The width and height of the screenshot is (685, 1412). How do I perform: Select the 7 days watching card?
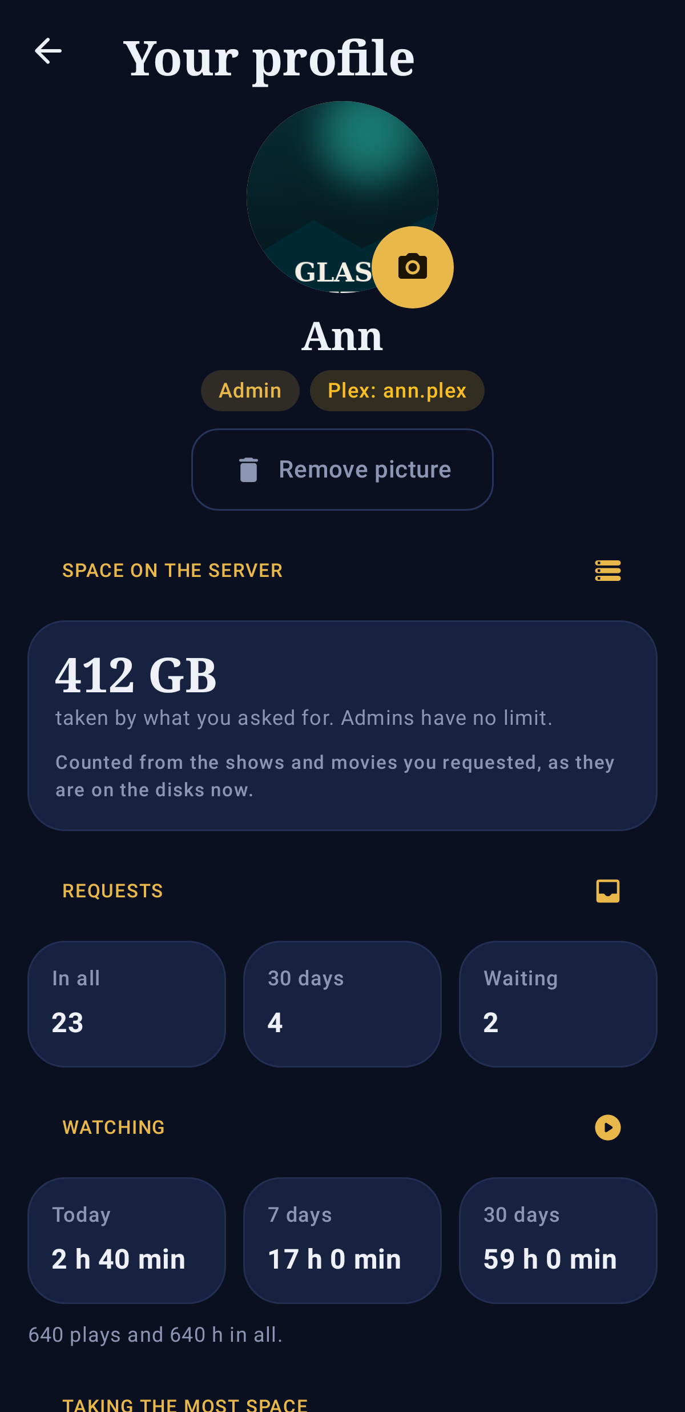(x=342, y=1241)
